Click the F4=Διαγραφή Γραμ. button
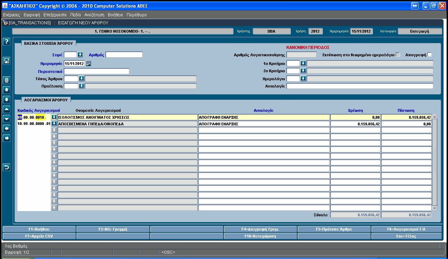Viewport: 448px width, 259px height. pos(260,229)
